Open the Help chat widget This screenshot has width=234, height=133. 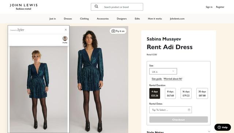click(x=223, y=127)
